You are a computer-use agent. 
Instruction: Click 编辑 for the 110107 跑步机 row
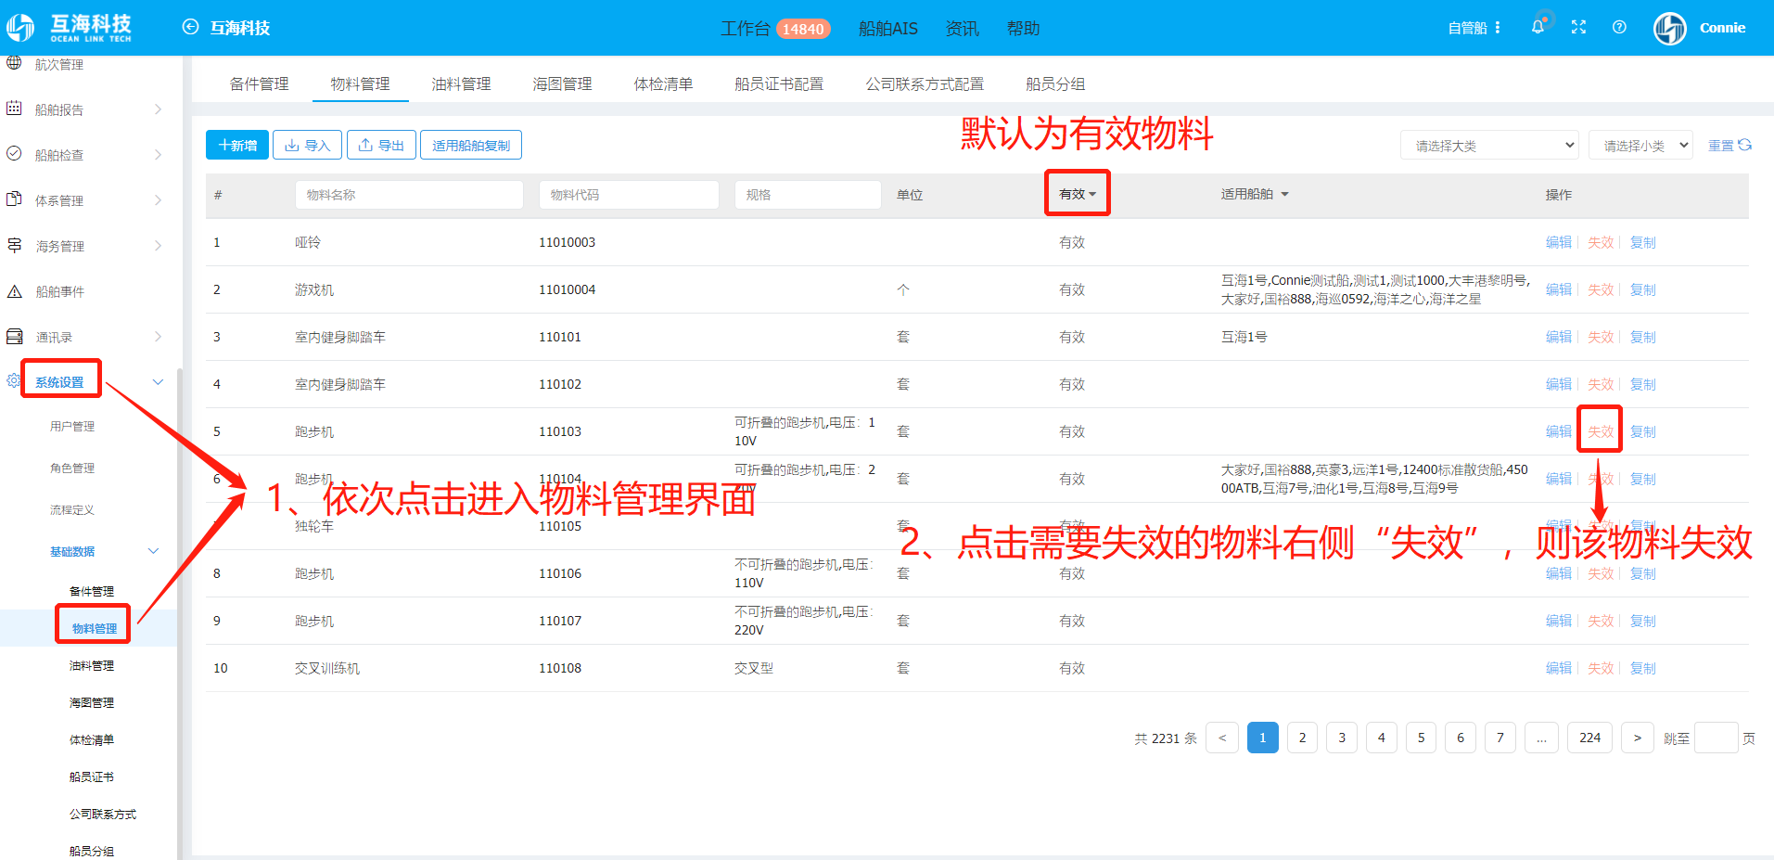coord(1558,621)
